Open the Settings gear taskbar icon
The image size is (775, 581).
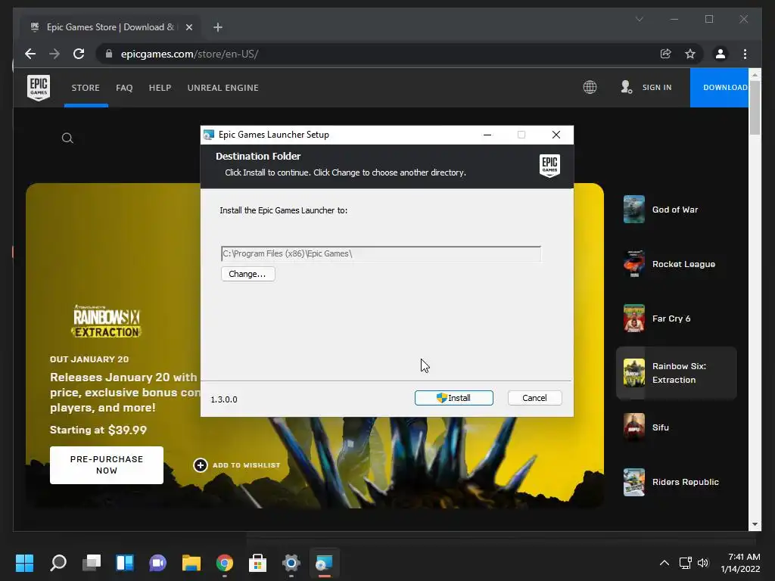[x=291, y=563]
